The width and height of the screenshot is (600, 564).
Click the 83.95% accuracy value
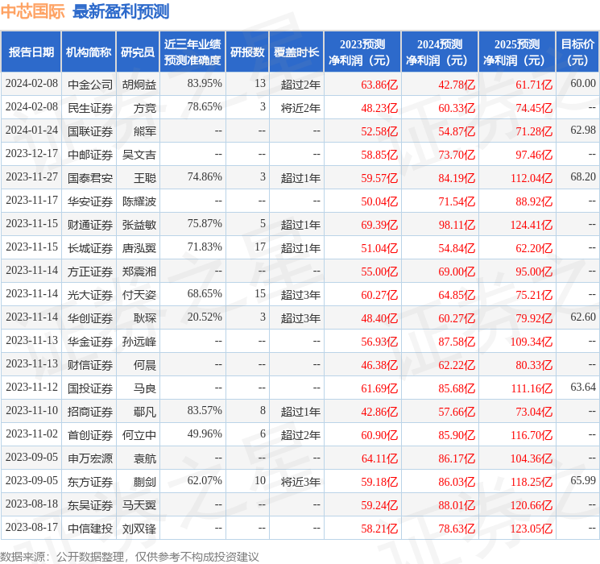205,83
